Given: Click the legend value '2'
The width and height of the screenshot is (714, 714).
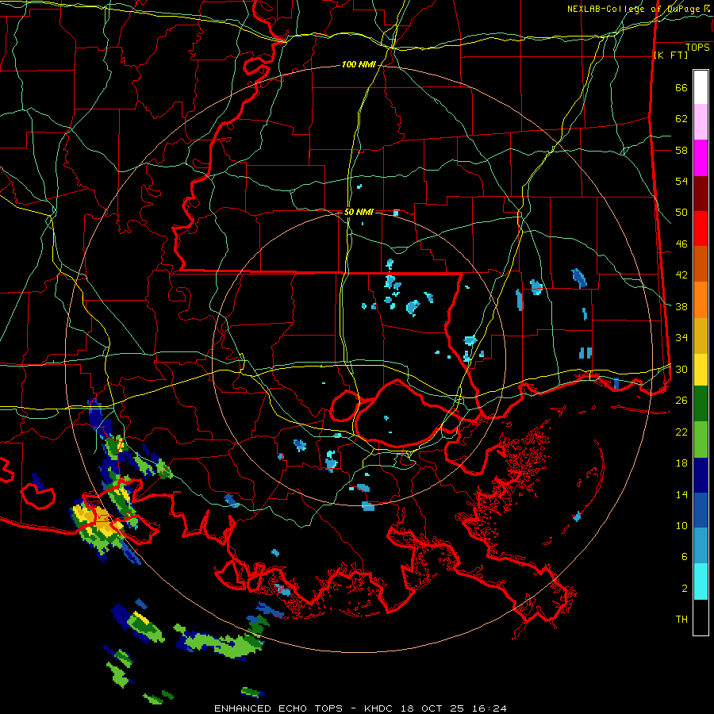Looking at the screenshot, I should tap(685, 589).
